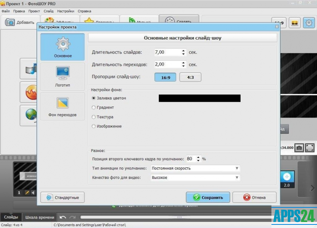
Task: Click the Добавить toolbar button
Action: coord(20,23)
